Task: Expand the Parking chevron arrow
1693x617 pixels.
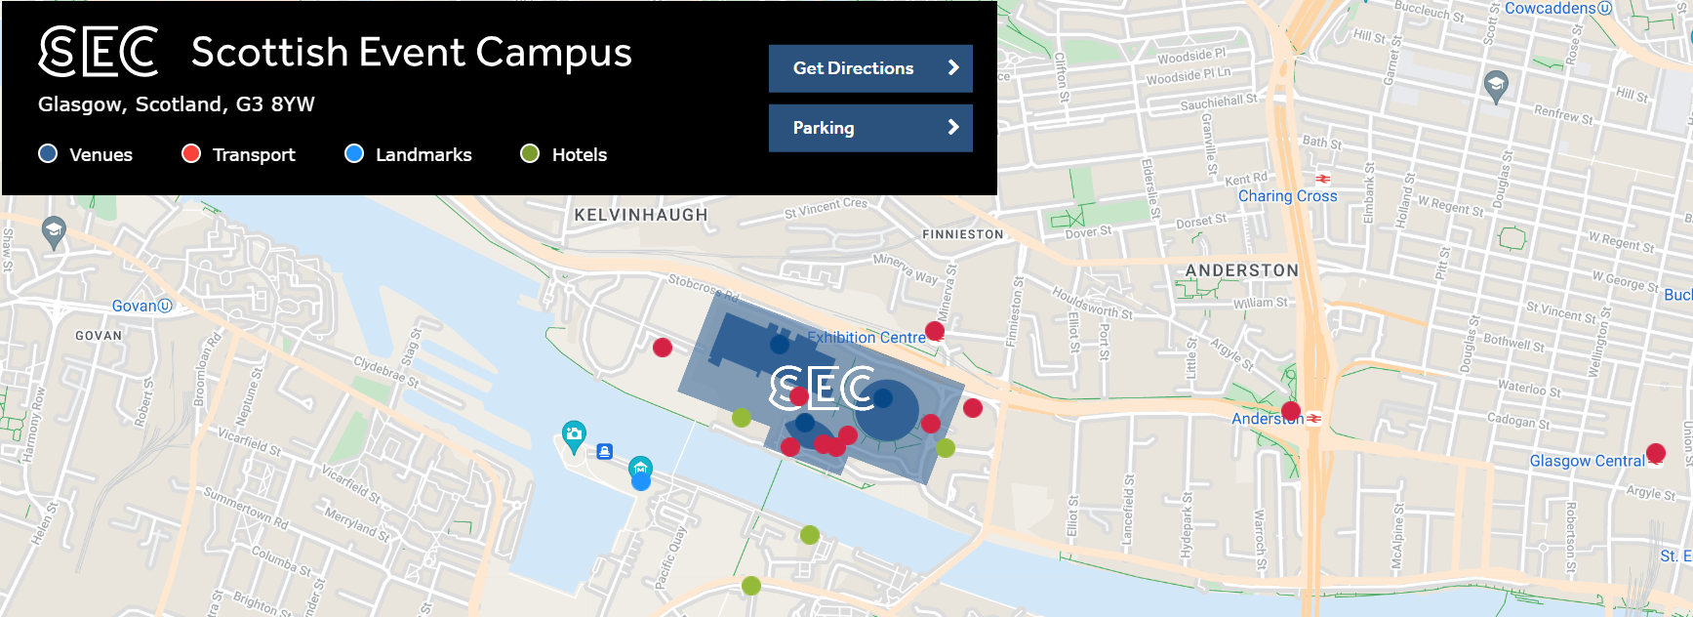Action: pos(953,128)
